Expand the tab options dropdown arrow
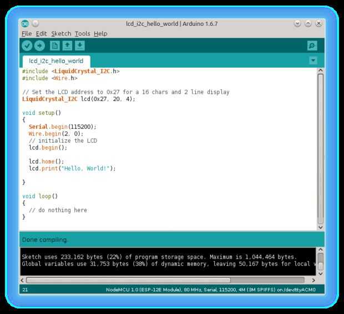This screenshot has height=314, width=344. (x=313, y=60)
